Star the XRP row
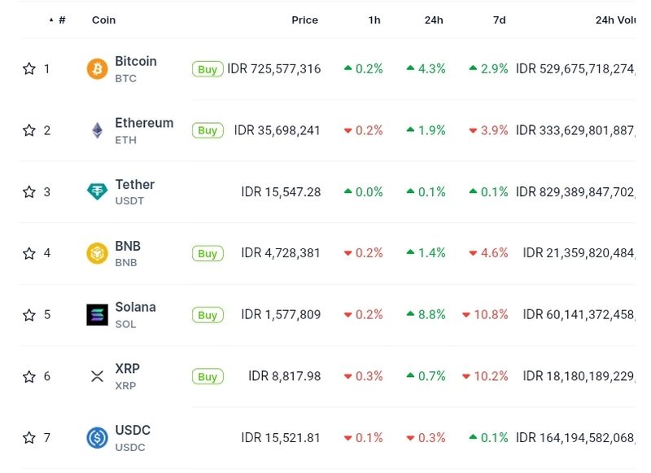651x473 pixels. [29, 376]
